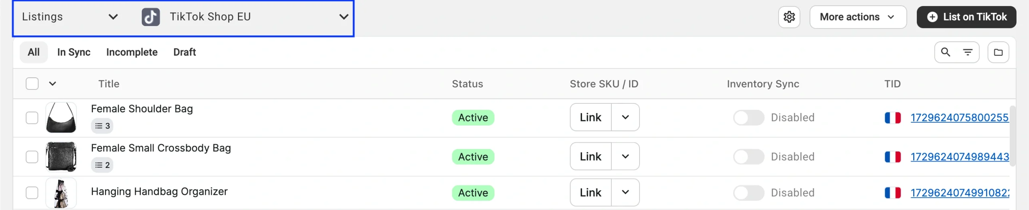Click the folder icon button

click(998, 52)
